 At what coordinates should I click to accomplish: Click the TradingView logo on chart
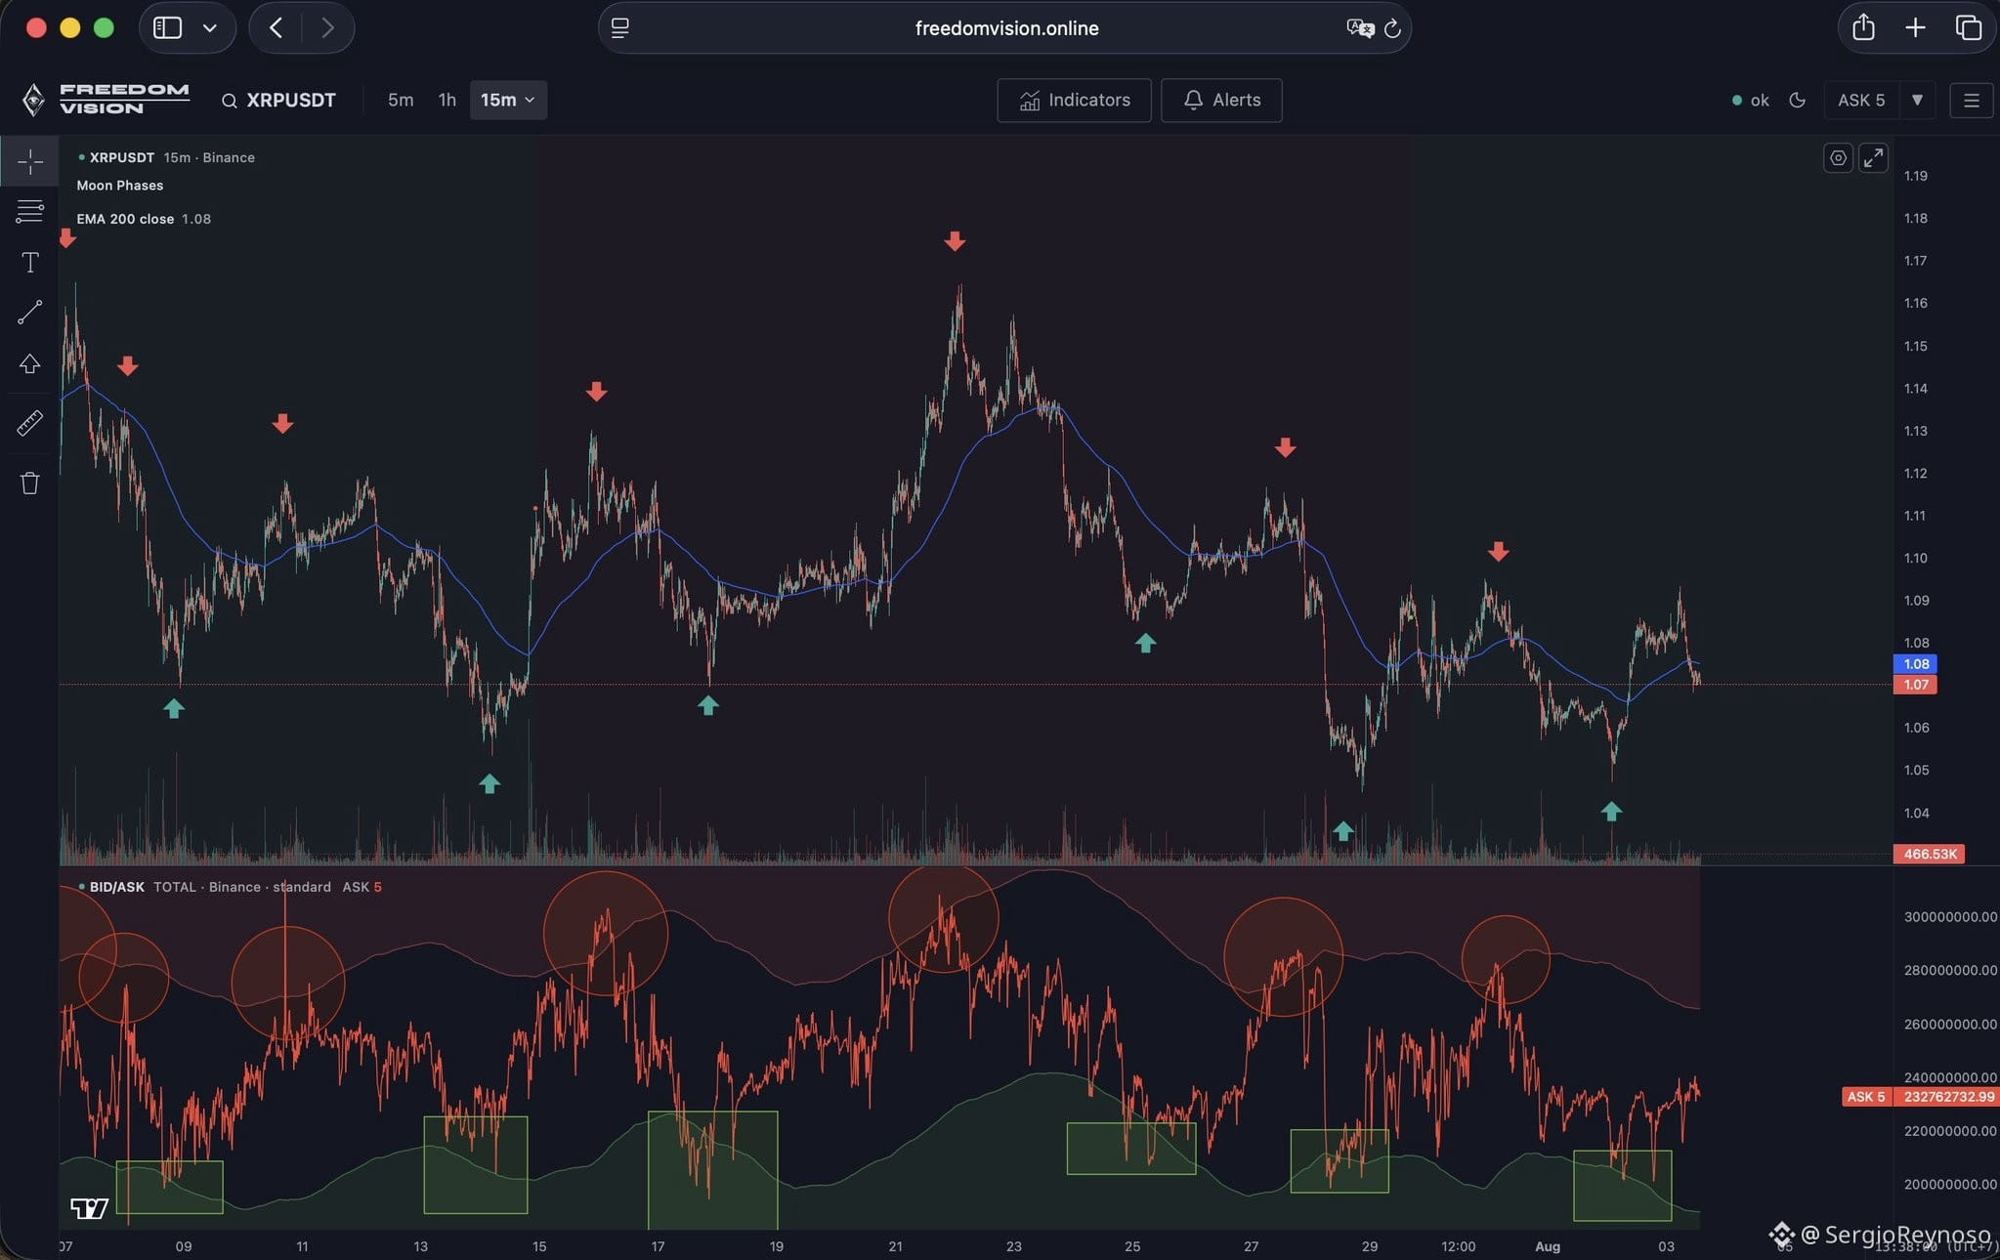click(x=89, y=1209)
